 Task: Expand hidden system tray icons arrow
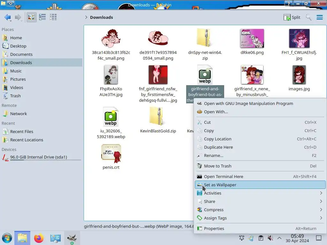pos(279,238)
